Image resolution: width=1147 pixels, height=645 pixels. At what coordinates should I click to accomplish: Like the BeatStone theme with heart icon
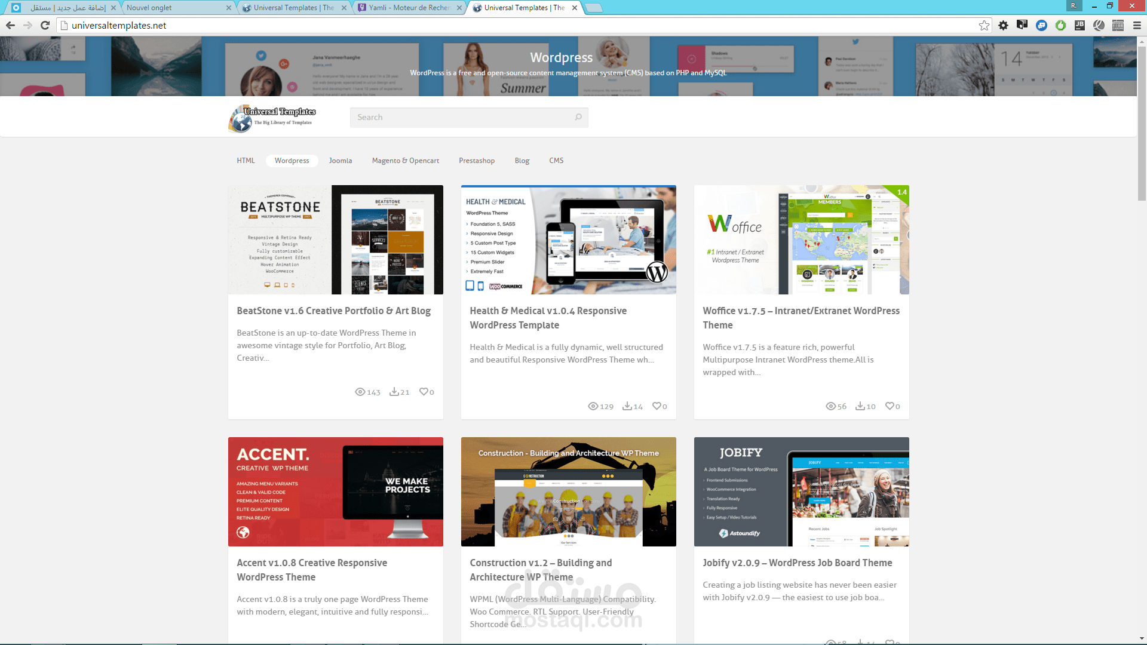click(x=424, y=392)
